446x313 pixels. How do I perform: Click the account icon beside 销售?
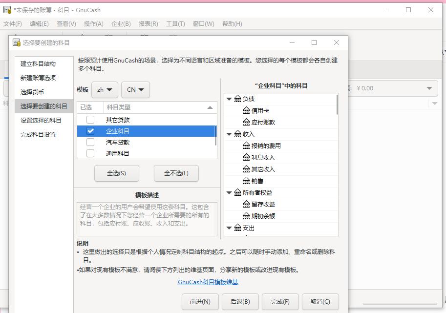(246, 181)
